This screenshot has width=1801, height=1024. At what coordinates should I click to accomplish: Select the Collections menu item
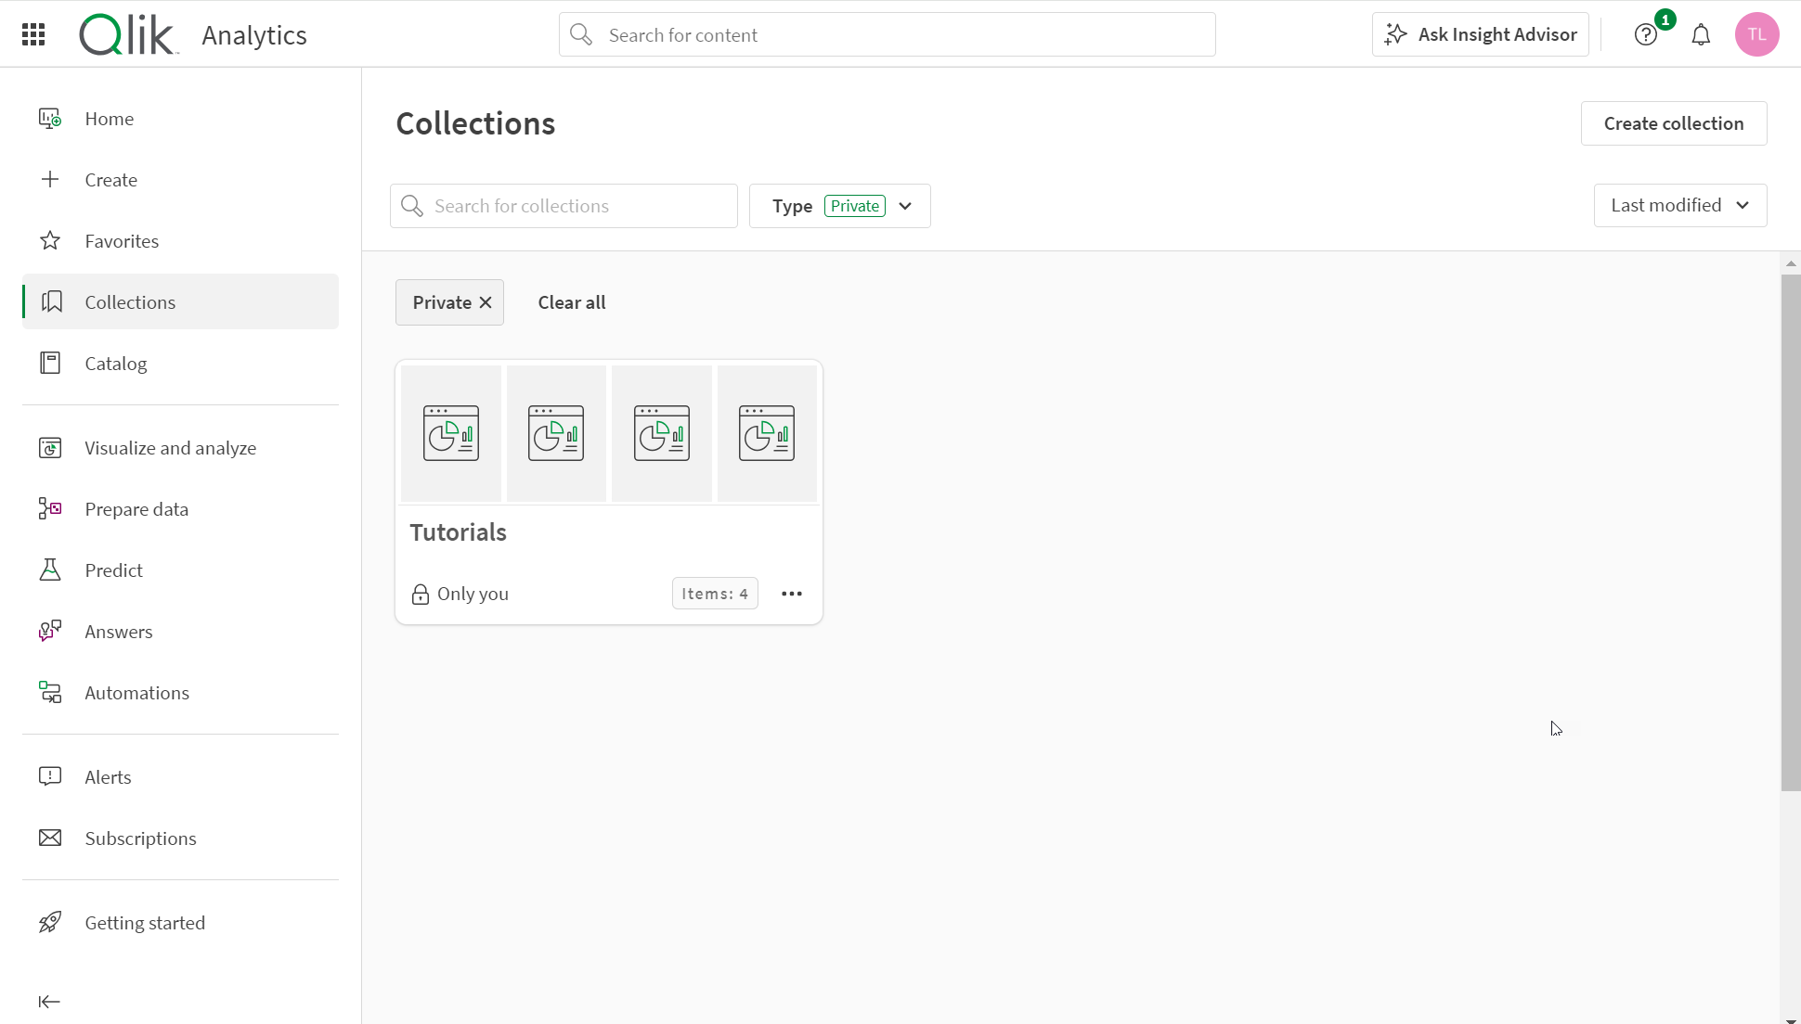tap(130, 301)
